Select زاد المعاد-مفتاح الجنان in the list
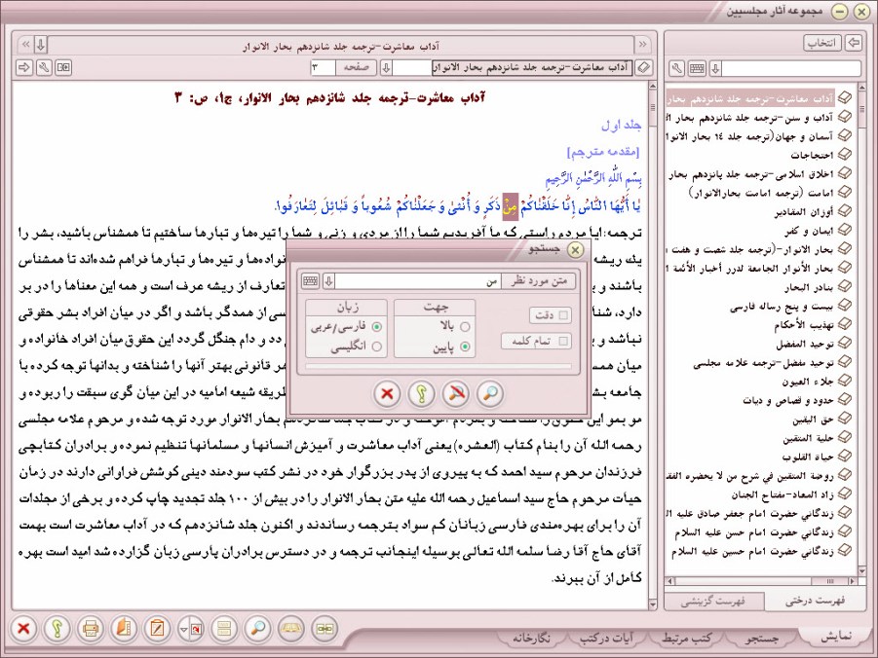 pyautogui.click(x=783, y=494)
